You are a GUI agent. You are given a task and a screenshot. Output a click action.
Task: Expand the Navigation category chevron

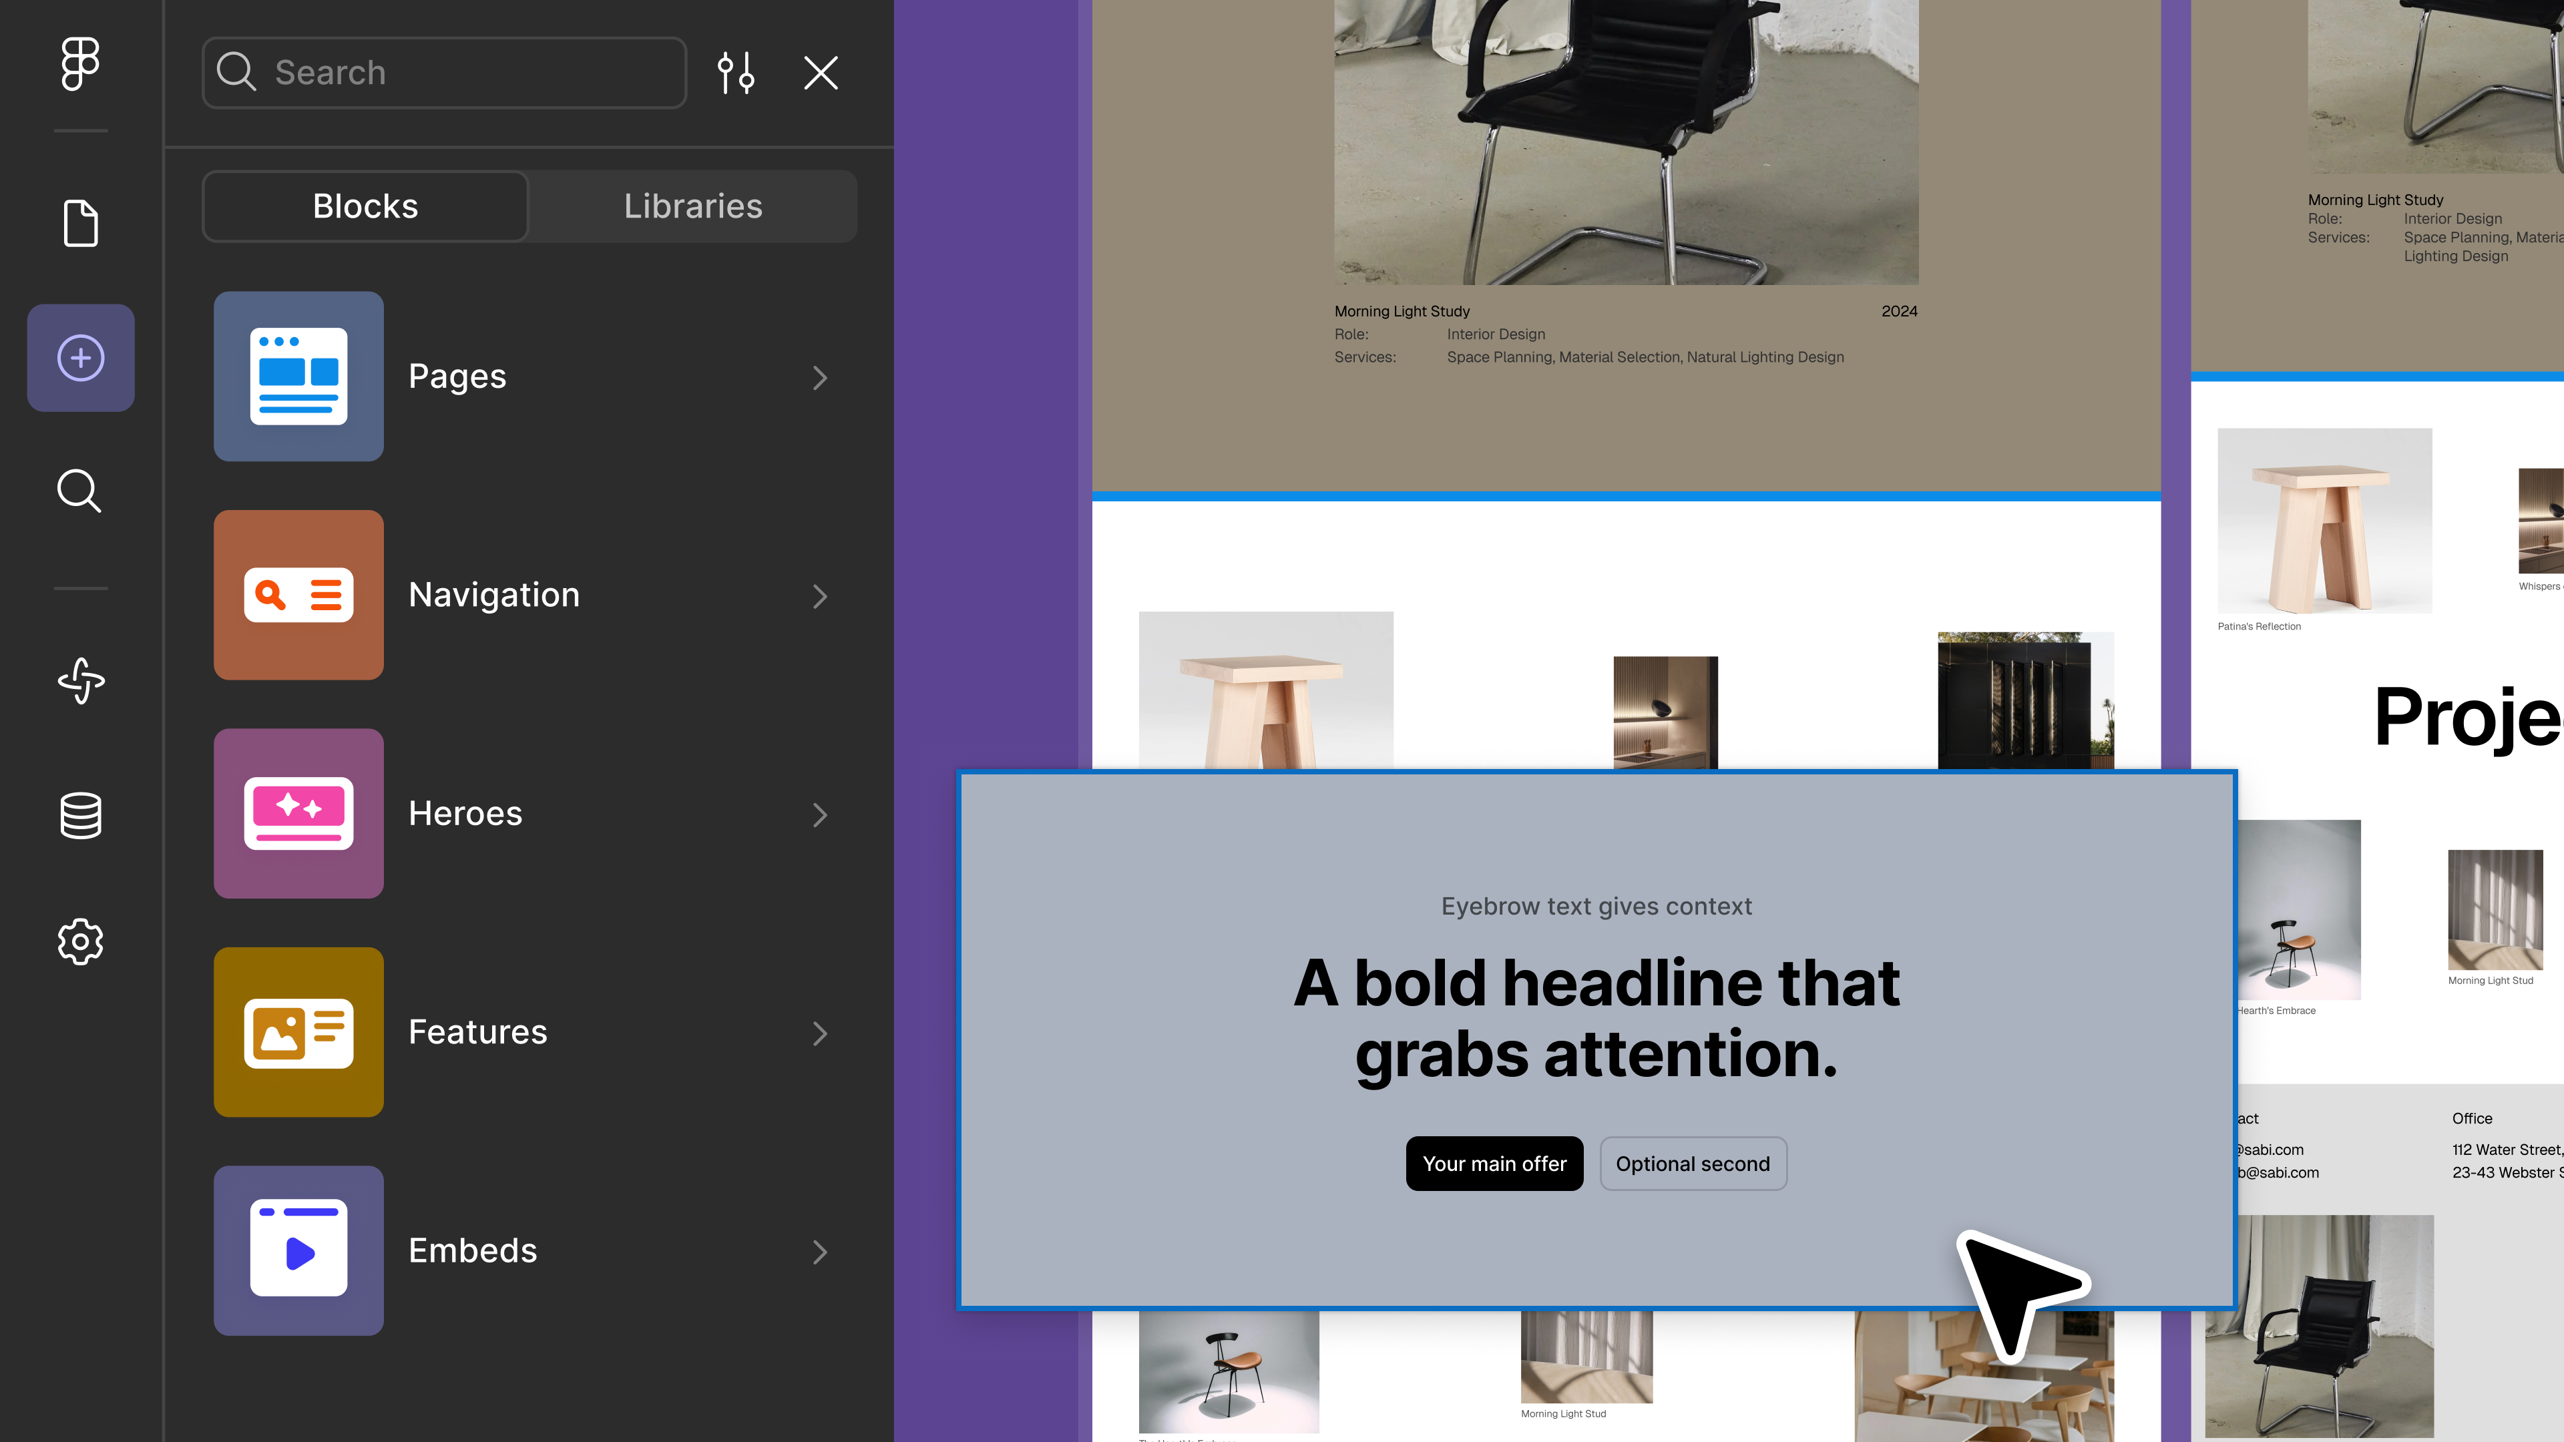(x=819, y=596)
